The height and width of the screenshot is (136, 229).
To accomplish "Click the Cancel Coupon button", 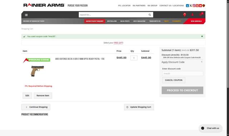I will pos(174,80).
